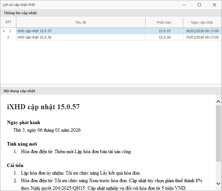Image resolution: width=222 pixels, height=191 pixels.
Task: Click STT cell number 2
Action: [x=8, y=37]
